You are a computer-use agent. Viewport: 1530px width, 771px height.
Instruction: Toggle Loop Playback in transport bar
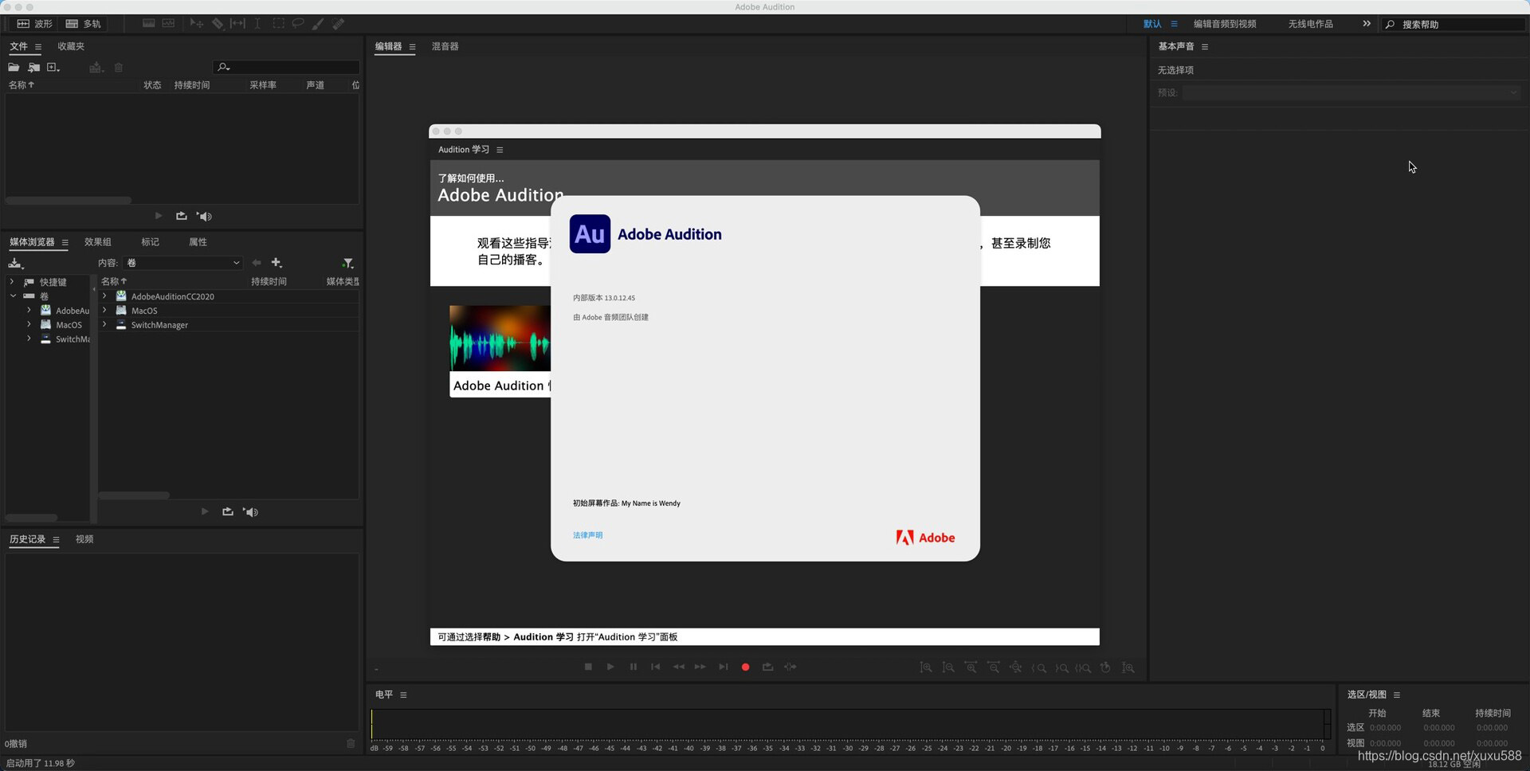point(767,667)
